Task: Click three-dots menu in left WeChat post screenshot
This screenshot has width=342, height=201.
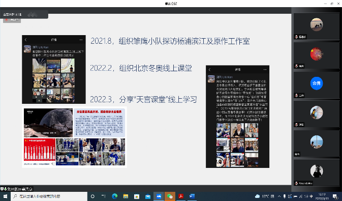Action: coord(81,40)
